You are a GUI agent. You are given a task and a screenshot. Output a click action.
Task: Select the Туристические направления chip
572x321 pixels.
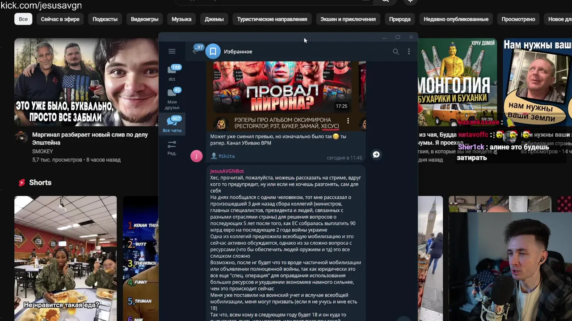click(272, 19)
